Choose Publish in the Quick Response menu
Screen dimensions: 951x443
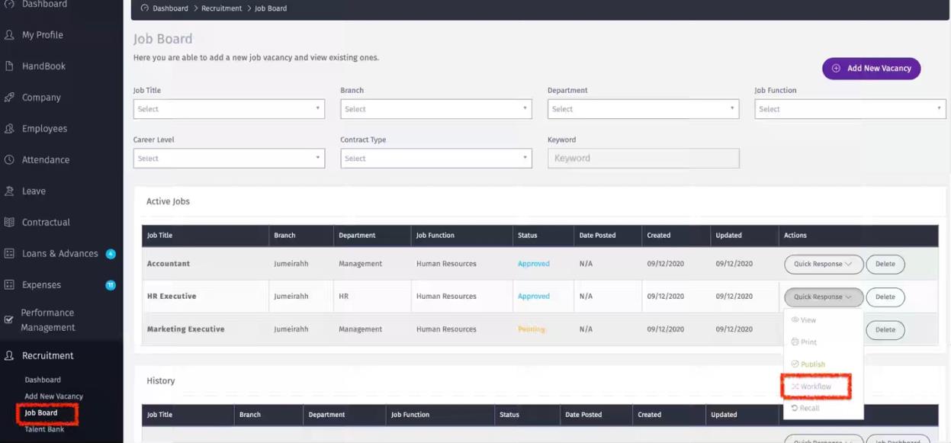(812, 364)
